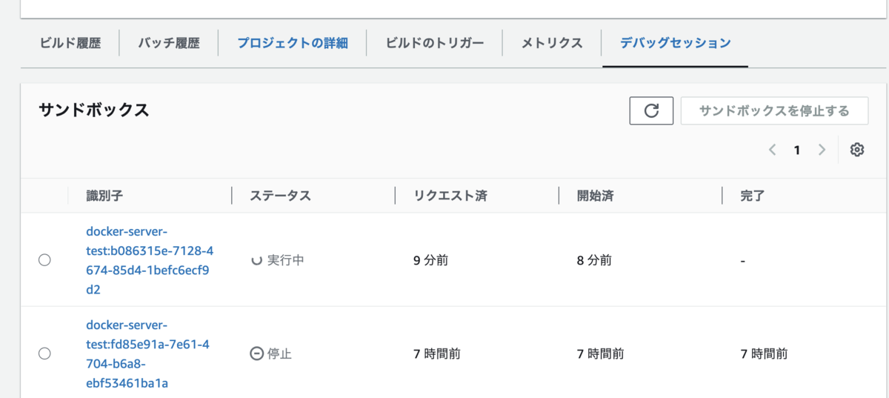This screenshot has height=398, width=889.
Task: Select the デバッグセッション tab
Action: coord(676,43)
